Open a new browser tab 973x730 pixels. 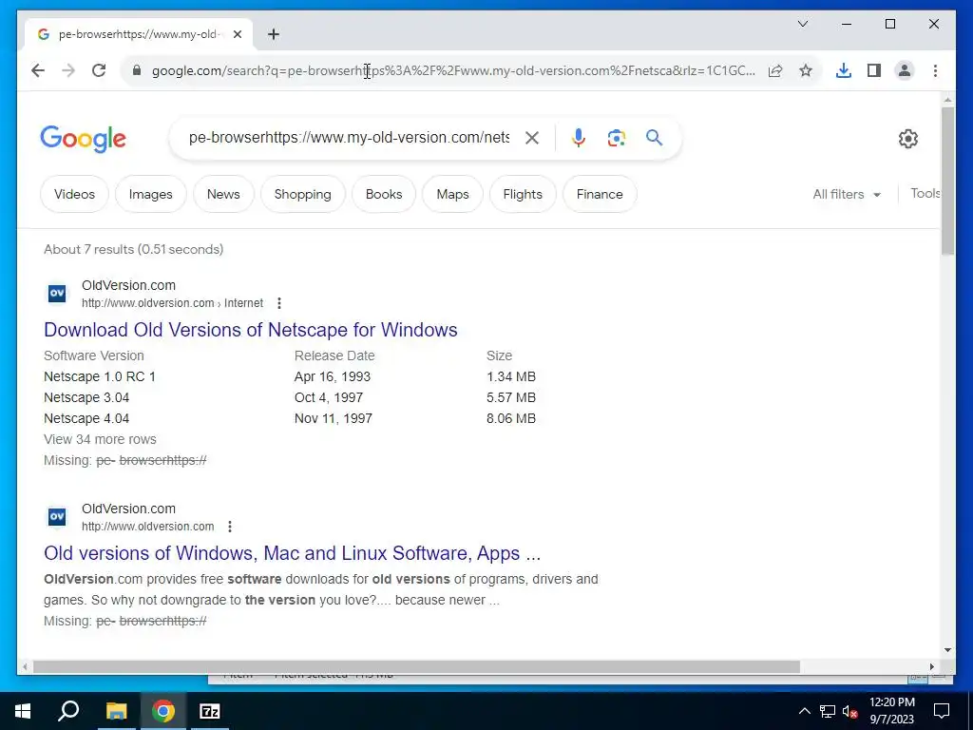(274, 34)
